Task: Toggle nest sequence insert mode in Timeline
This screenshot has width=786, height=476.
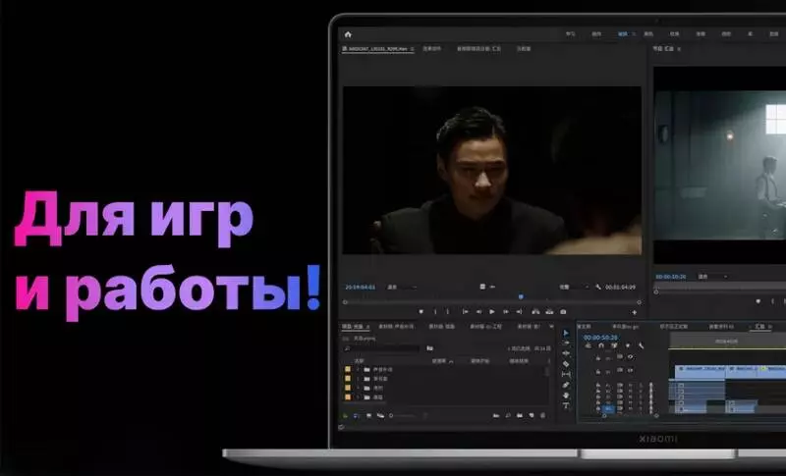Action: click(x=588, y=345)
